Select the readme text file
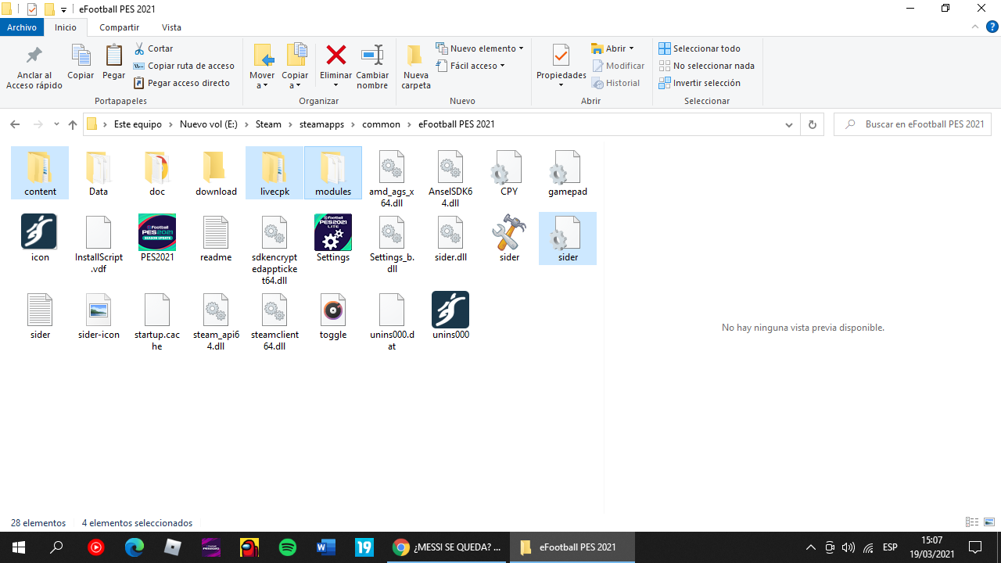The height and width of the screenshot is (563, 1001). click(x=216, y=238)
